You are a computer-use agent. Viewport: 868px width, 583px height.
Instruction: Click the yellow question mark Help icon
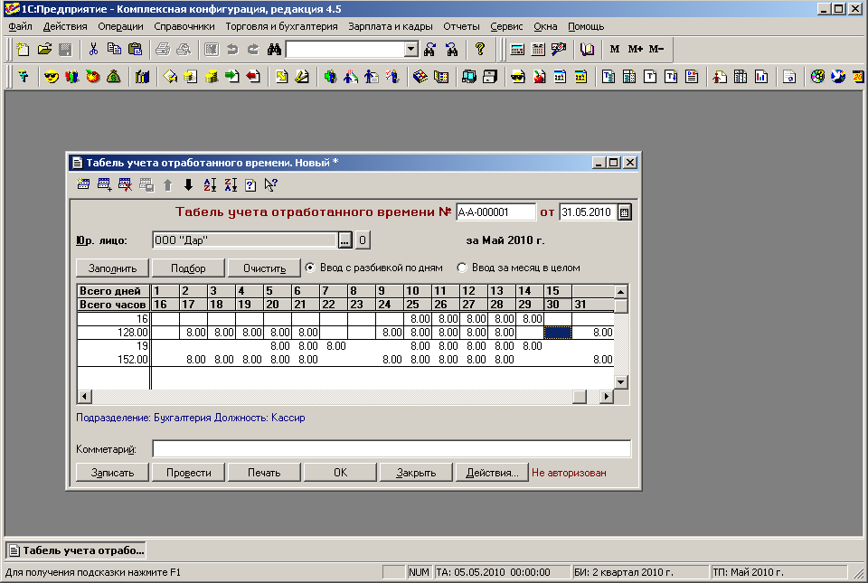pos(479,49)
